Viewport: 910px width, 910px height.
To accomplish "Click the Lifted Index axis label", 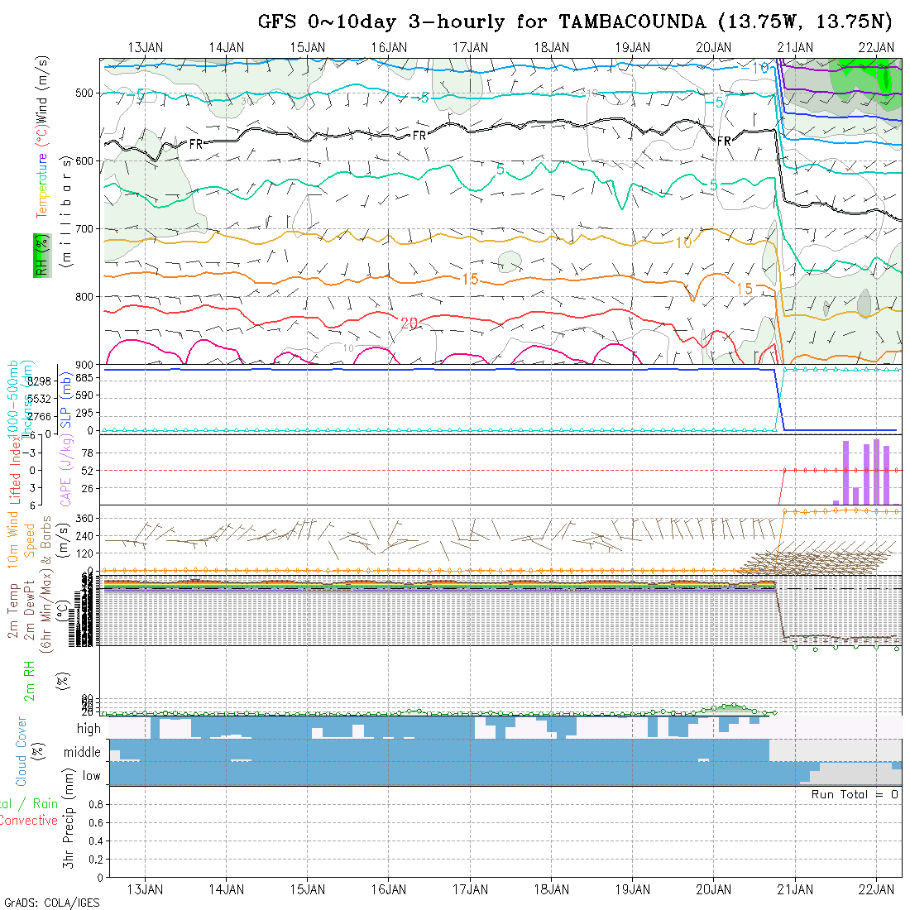I will pos(15,473).
